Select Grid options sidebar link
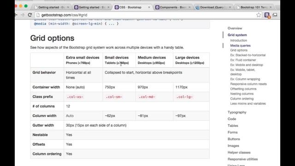This screenshot has width=295, height=166. click(239, 50)
